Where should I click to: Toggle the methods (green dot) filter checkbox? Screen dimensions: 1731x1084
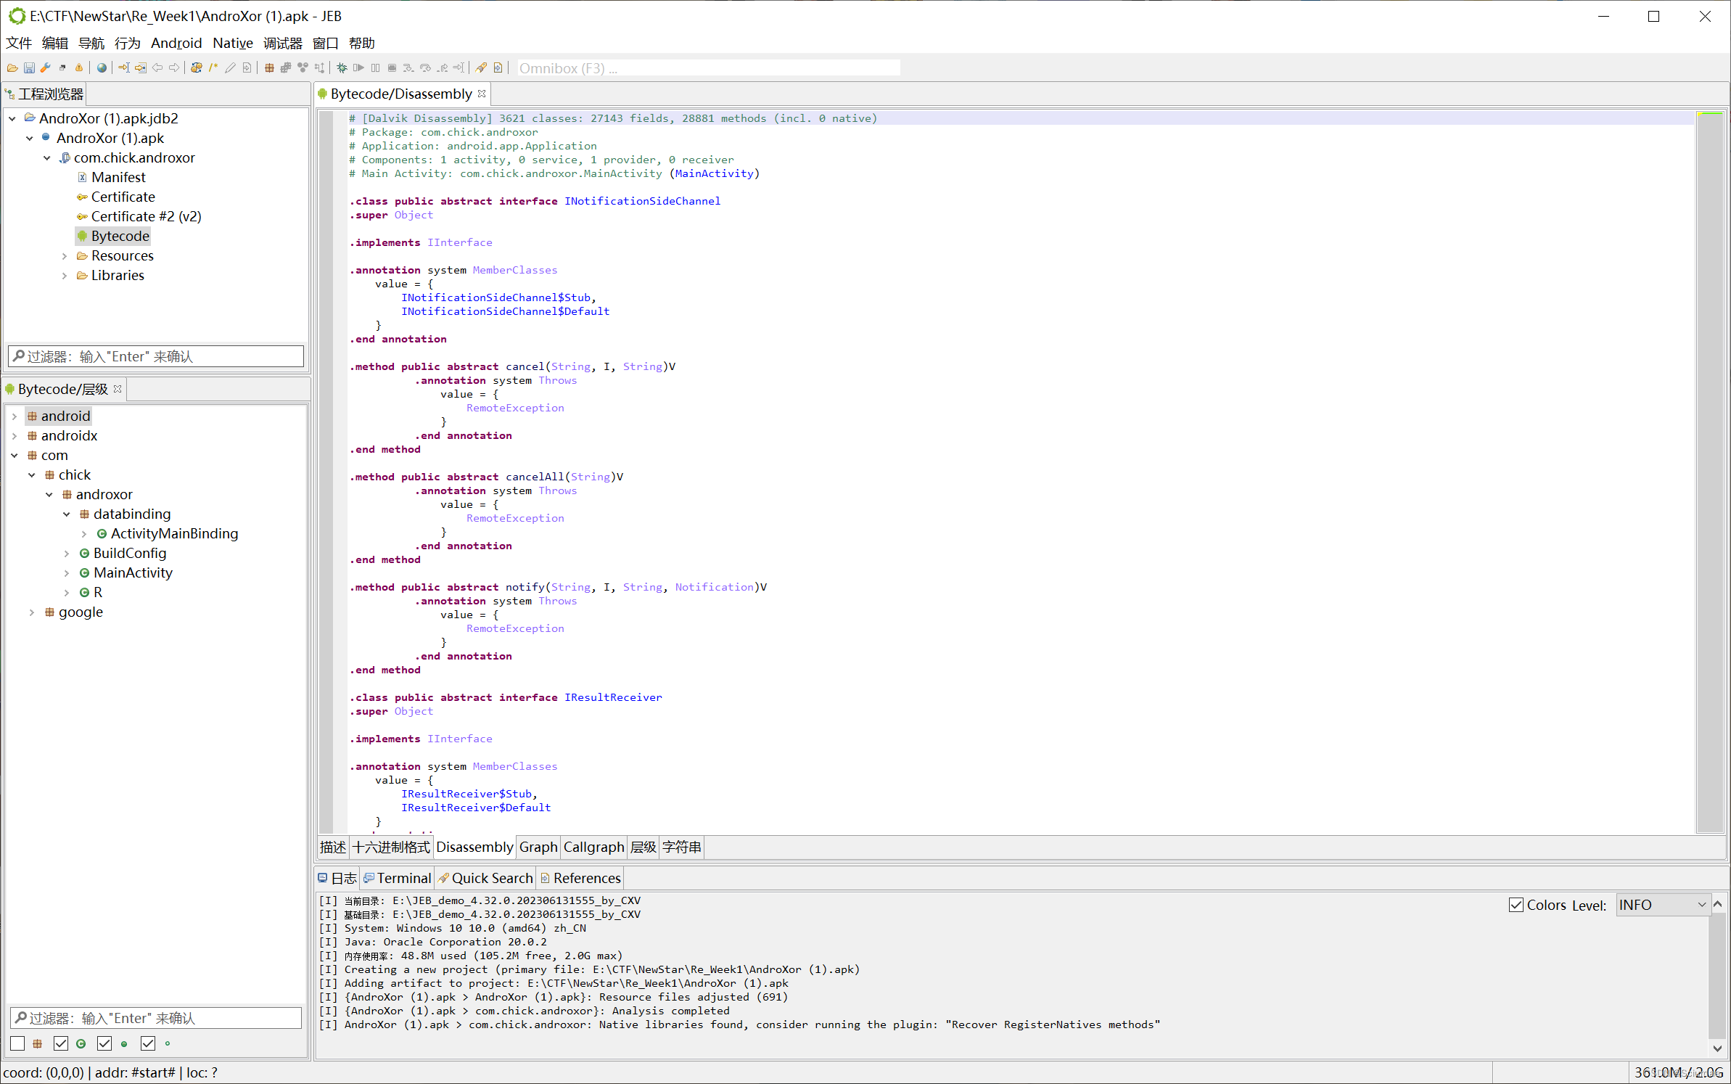click(104, 1043)
